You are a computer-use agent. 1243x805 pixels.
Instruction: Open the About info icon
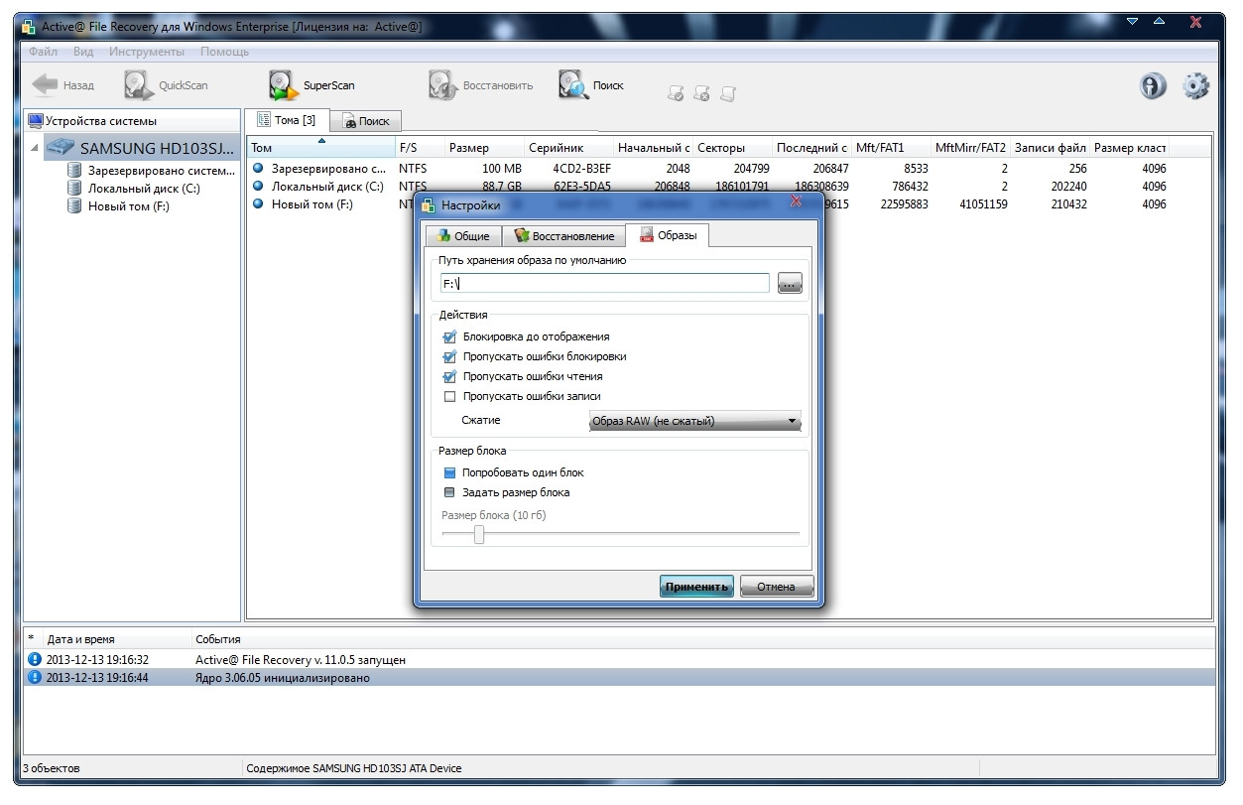(x=1152, y=86)
